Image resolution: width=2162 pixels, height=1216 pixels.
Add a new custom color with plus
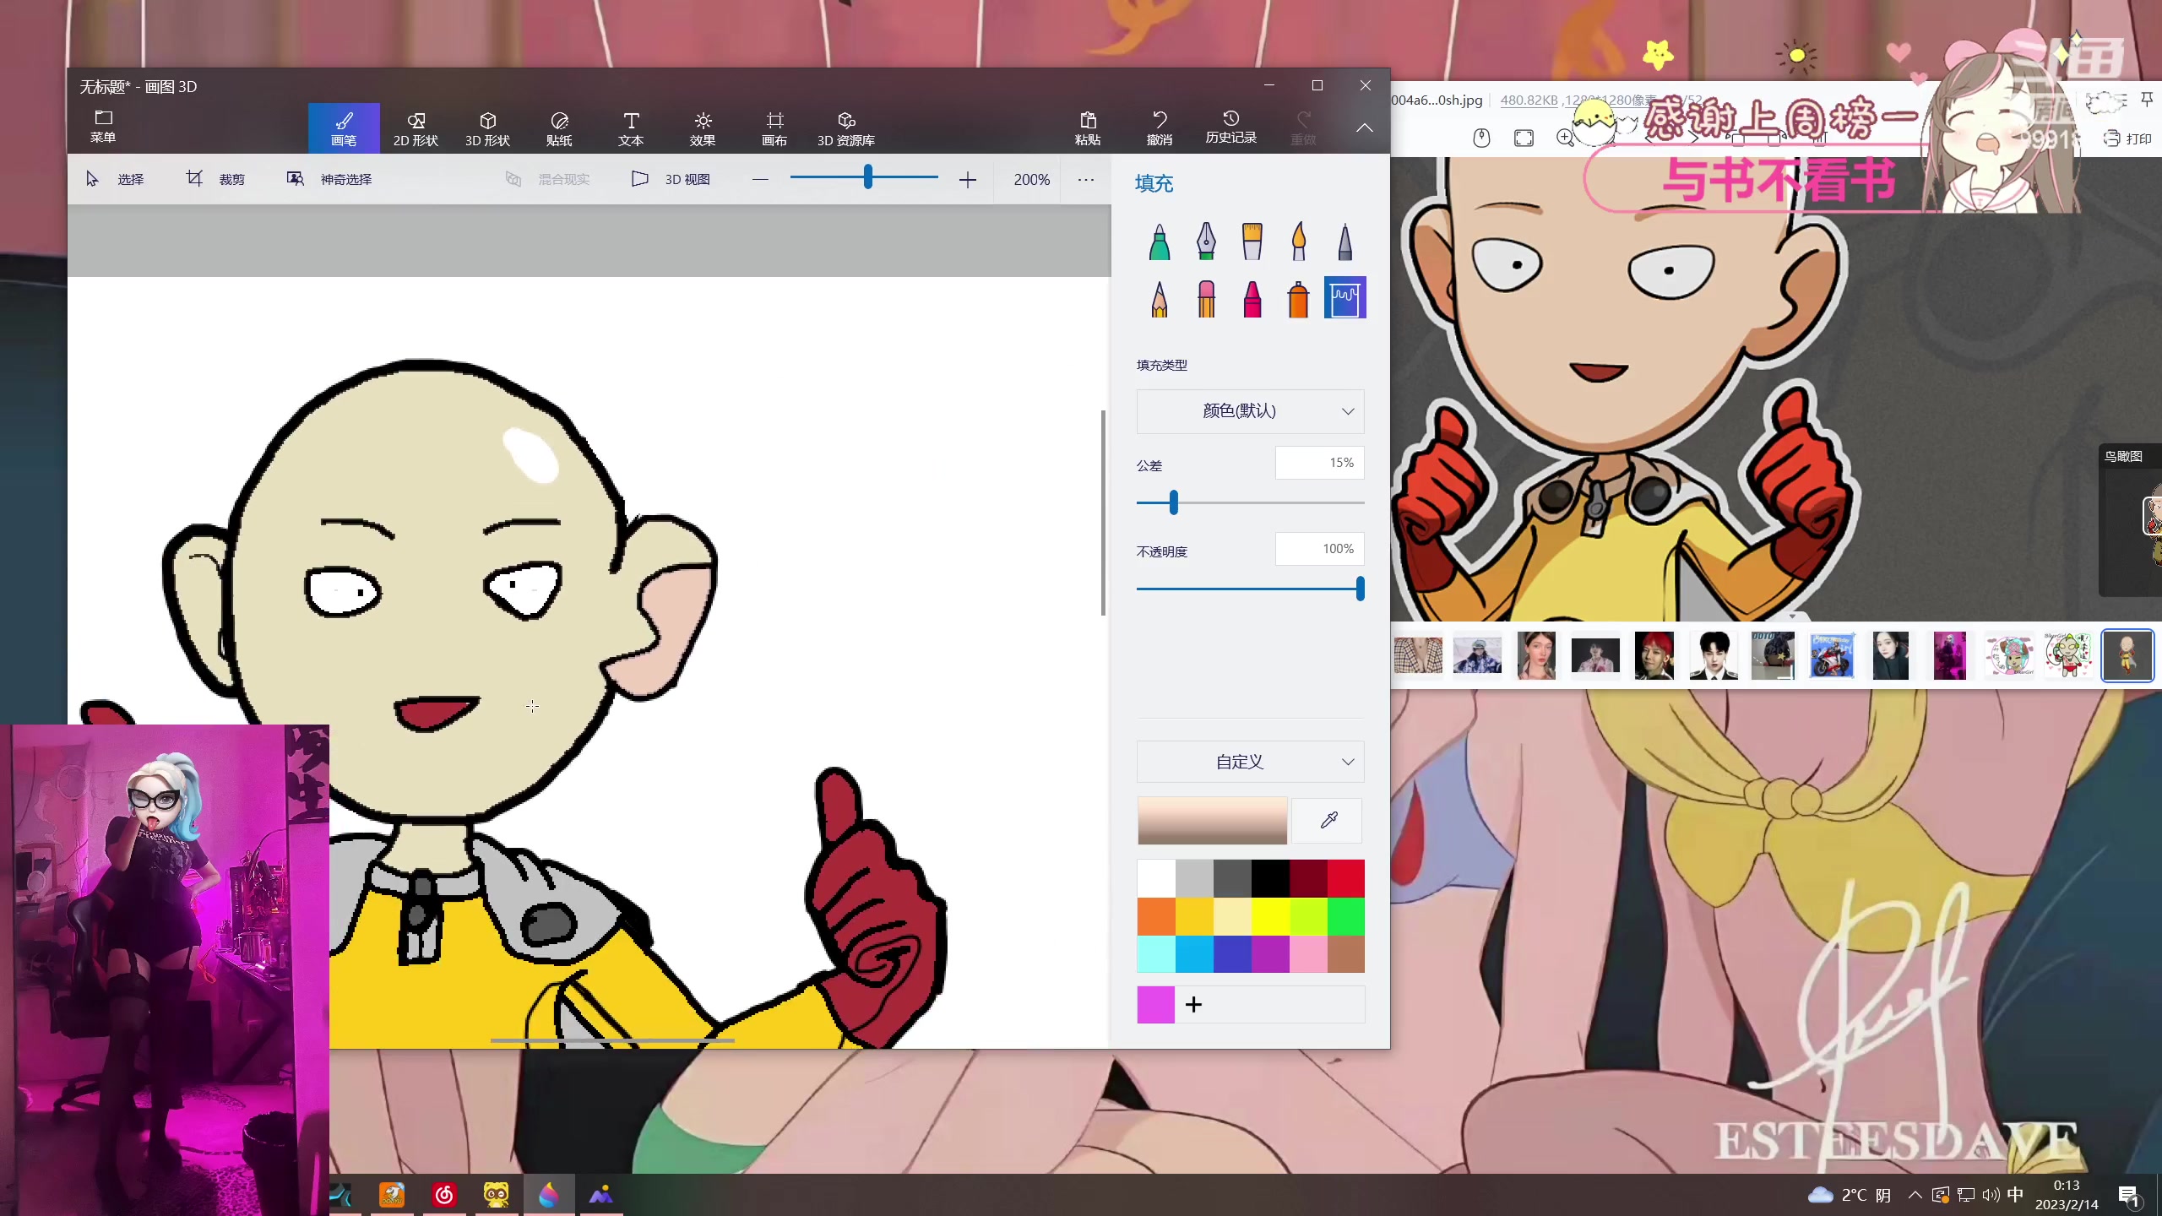point(1193,1004)
